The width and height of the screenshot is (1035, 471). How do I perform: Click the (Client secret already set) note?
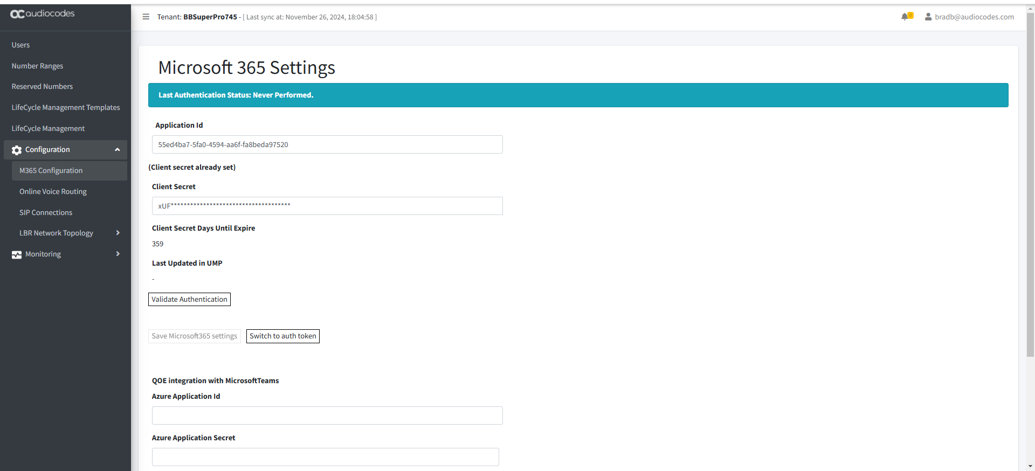(x=192, y=168)
